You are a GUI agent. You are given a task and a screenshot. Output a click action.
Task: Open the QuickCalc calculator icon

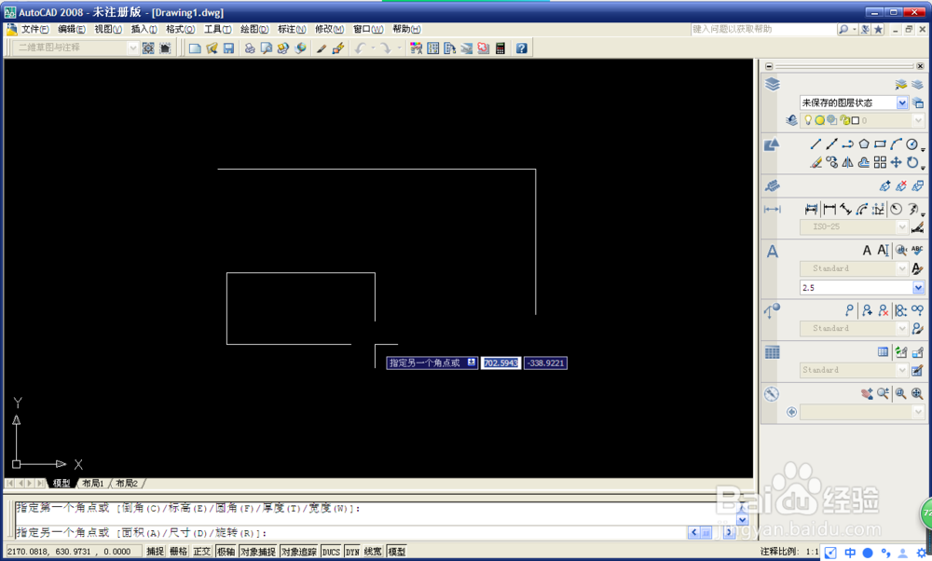(500, 48)
